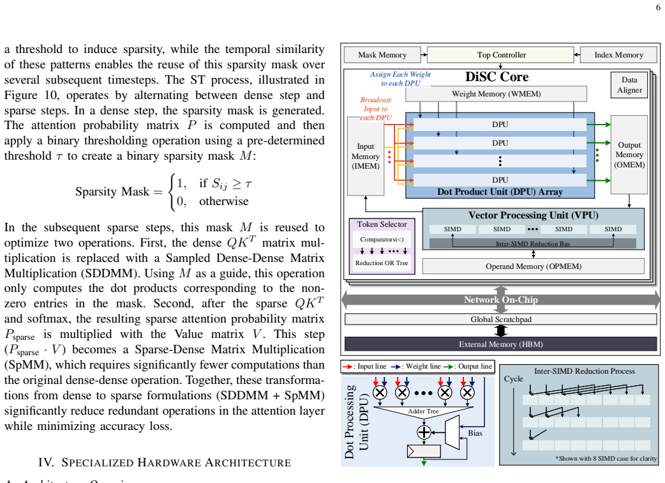Click the blue Weight line legend entry

pyautogui.click(x=415, y=366)
